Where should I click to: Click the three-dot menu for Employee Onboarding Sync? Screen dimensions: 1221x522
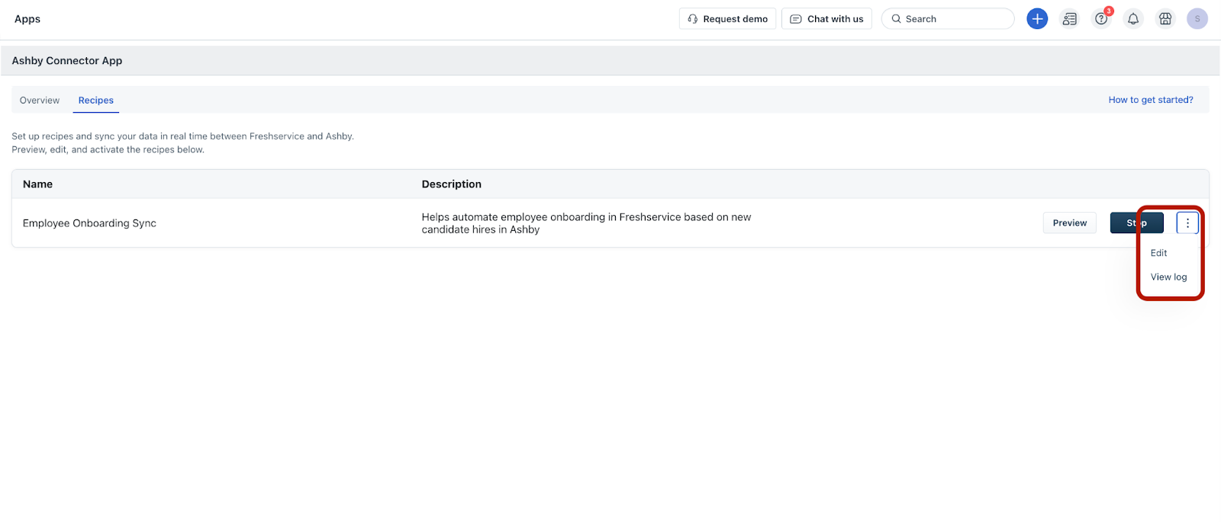tap(1187, 223)
